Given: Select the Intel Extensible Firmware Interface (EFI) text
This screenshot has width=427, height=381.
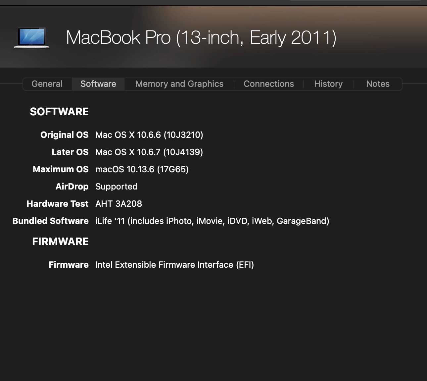Looking at the screenshot, I should pyautogui.click(x=175, y=265).
